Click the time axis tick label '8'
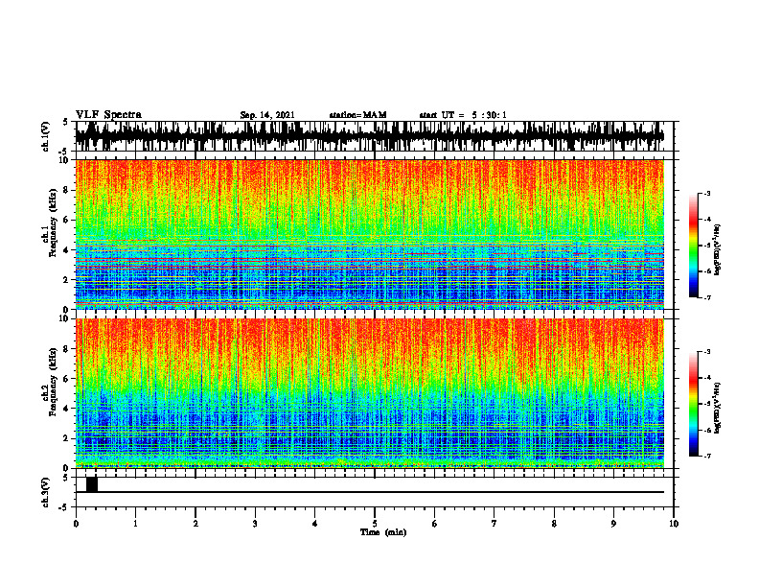This screenshot has width=759, height=587. tap(554, 524)
